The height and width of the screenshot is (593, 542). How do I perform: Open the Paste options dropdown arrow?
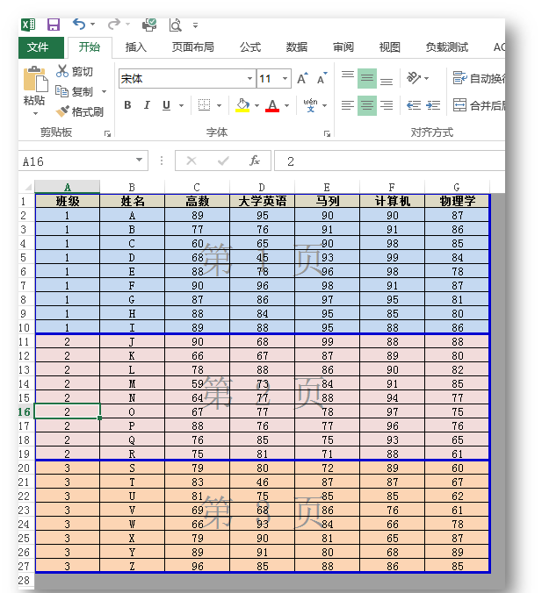36,113
